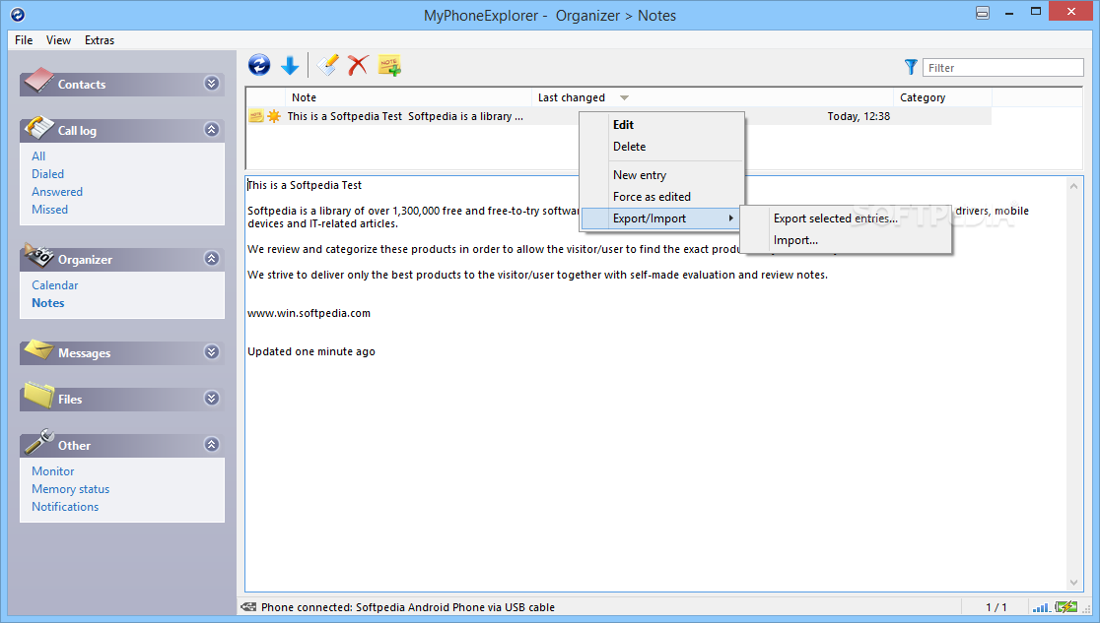The height and width of the screenshot is (623, 1100).
Task: Click the note text scrollbar up arrow
Action: [1073, 186]
